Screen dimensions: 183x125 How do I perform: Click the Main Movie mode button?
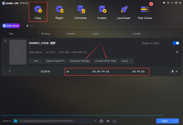point(11,26)
